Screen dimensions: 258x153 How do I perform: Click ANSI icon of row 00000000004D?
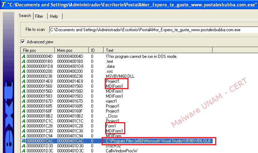click(x=24, y=56)
